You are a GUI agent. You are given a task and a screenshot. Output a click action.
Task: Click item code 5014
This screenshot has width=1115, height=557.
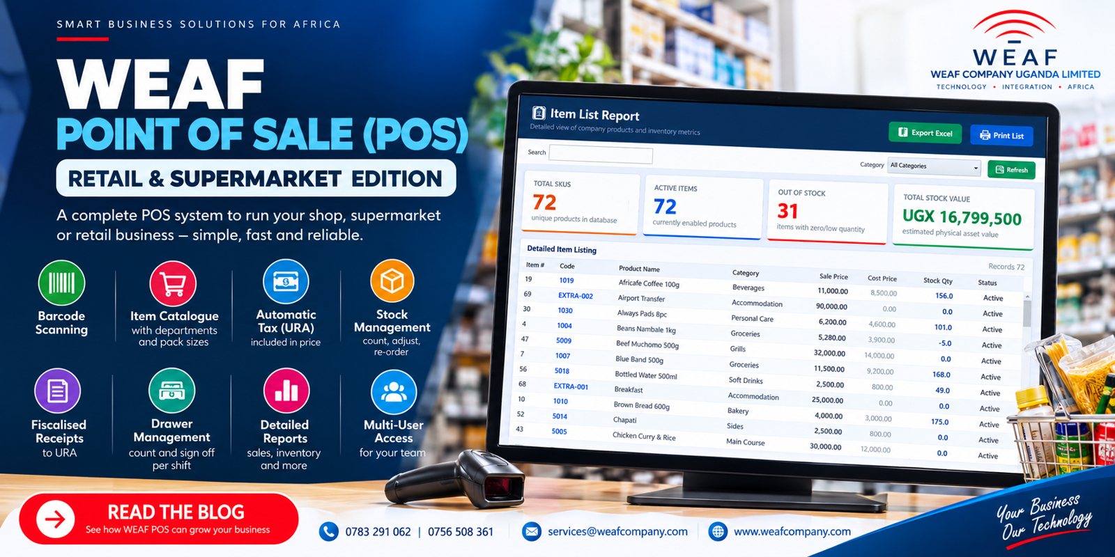click(x=560, y=416)
